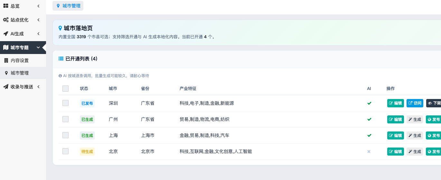This screenshot has width=441, height=180.
Task: Click 发布 button for 北京
Action: [434, 151]
